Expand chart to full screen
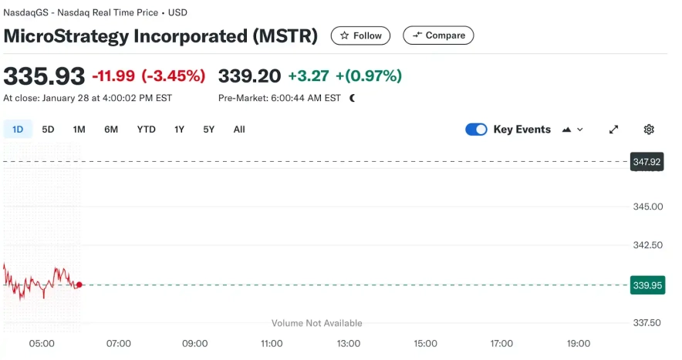Viewport: 682px width, 360px height. pos(614,130)
